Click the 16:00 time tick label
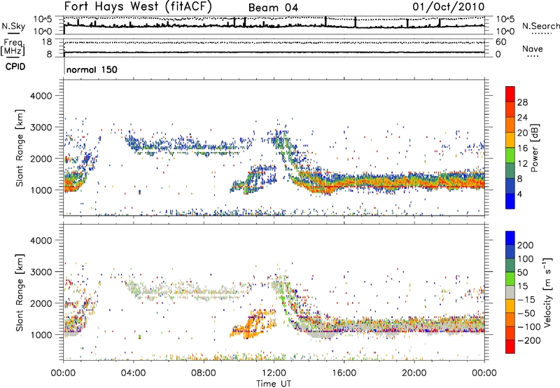 click(344, 373)
